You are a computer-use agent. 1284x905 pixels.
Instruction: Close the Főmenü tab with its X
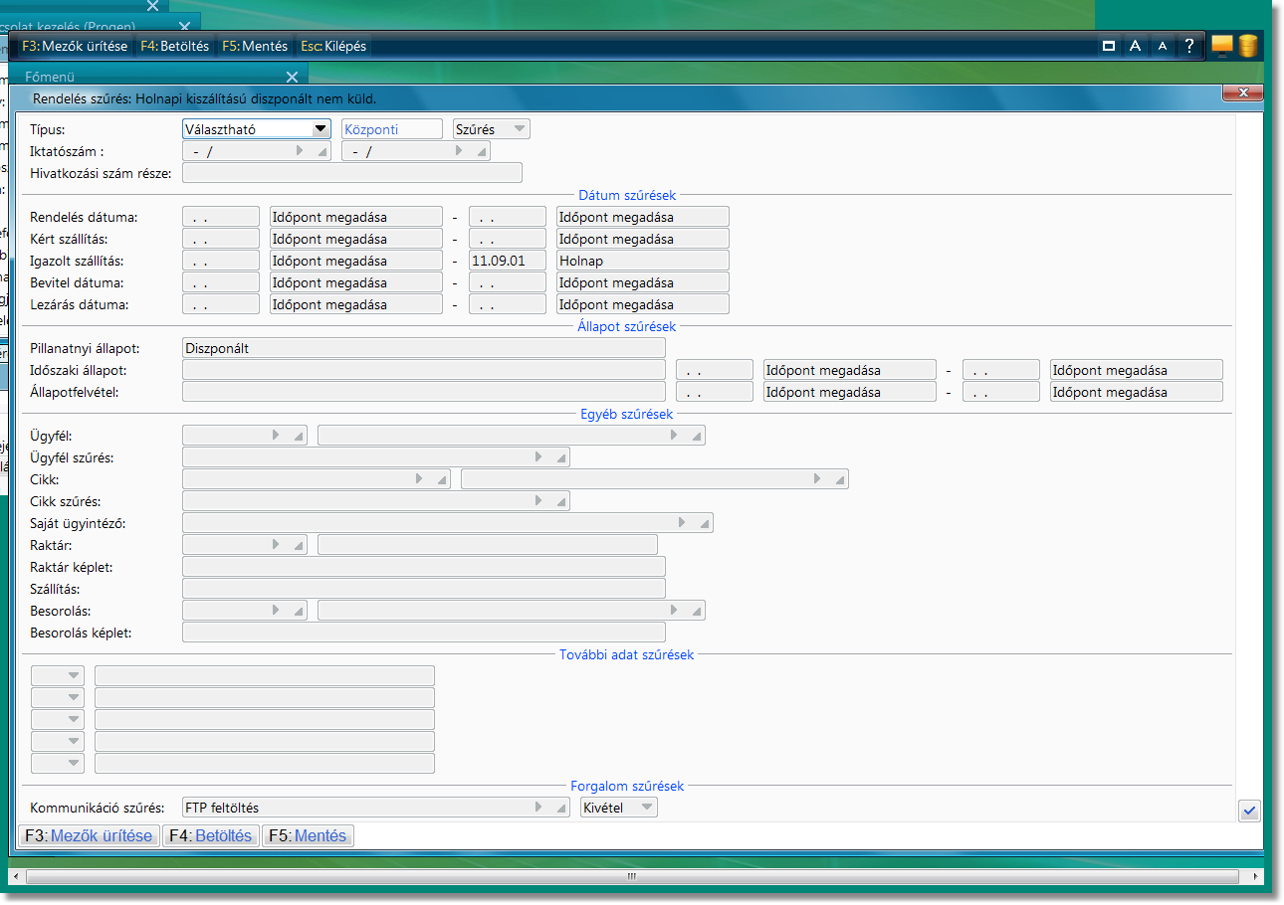click(x=292, y=77)
